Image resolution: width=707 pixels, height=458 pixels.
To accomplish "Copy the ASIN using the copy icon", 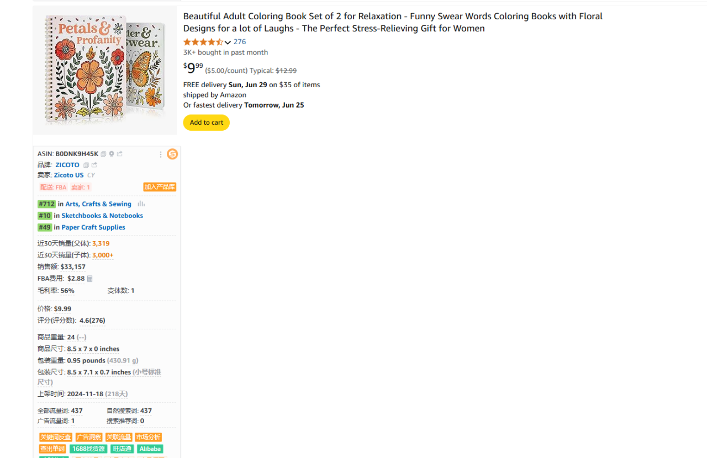I will 103,154.
